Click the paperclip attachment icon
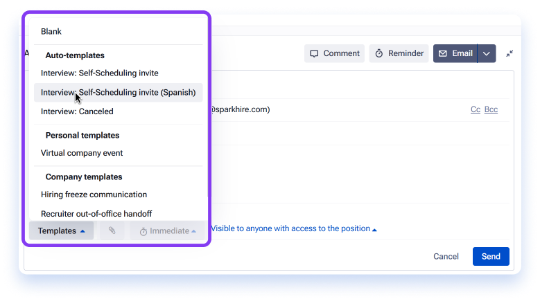 [x=112, y=230]
